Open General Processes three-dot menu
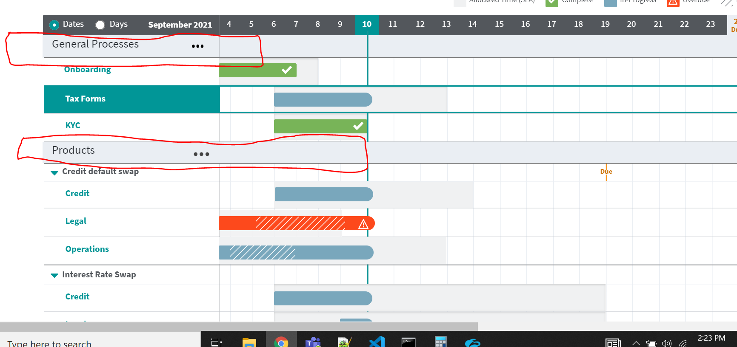This screenshot has width=737, height=347. click(x=197, y=46)
